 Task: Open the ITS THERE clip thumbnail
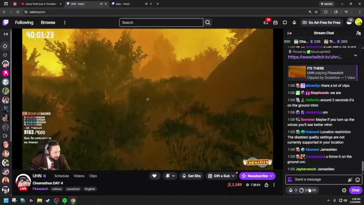coord(297,72)
